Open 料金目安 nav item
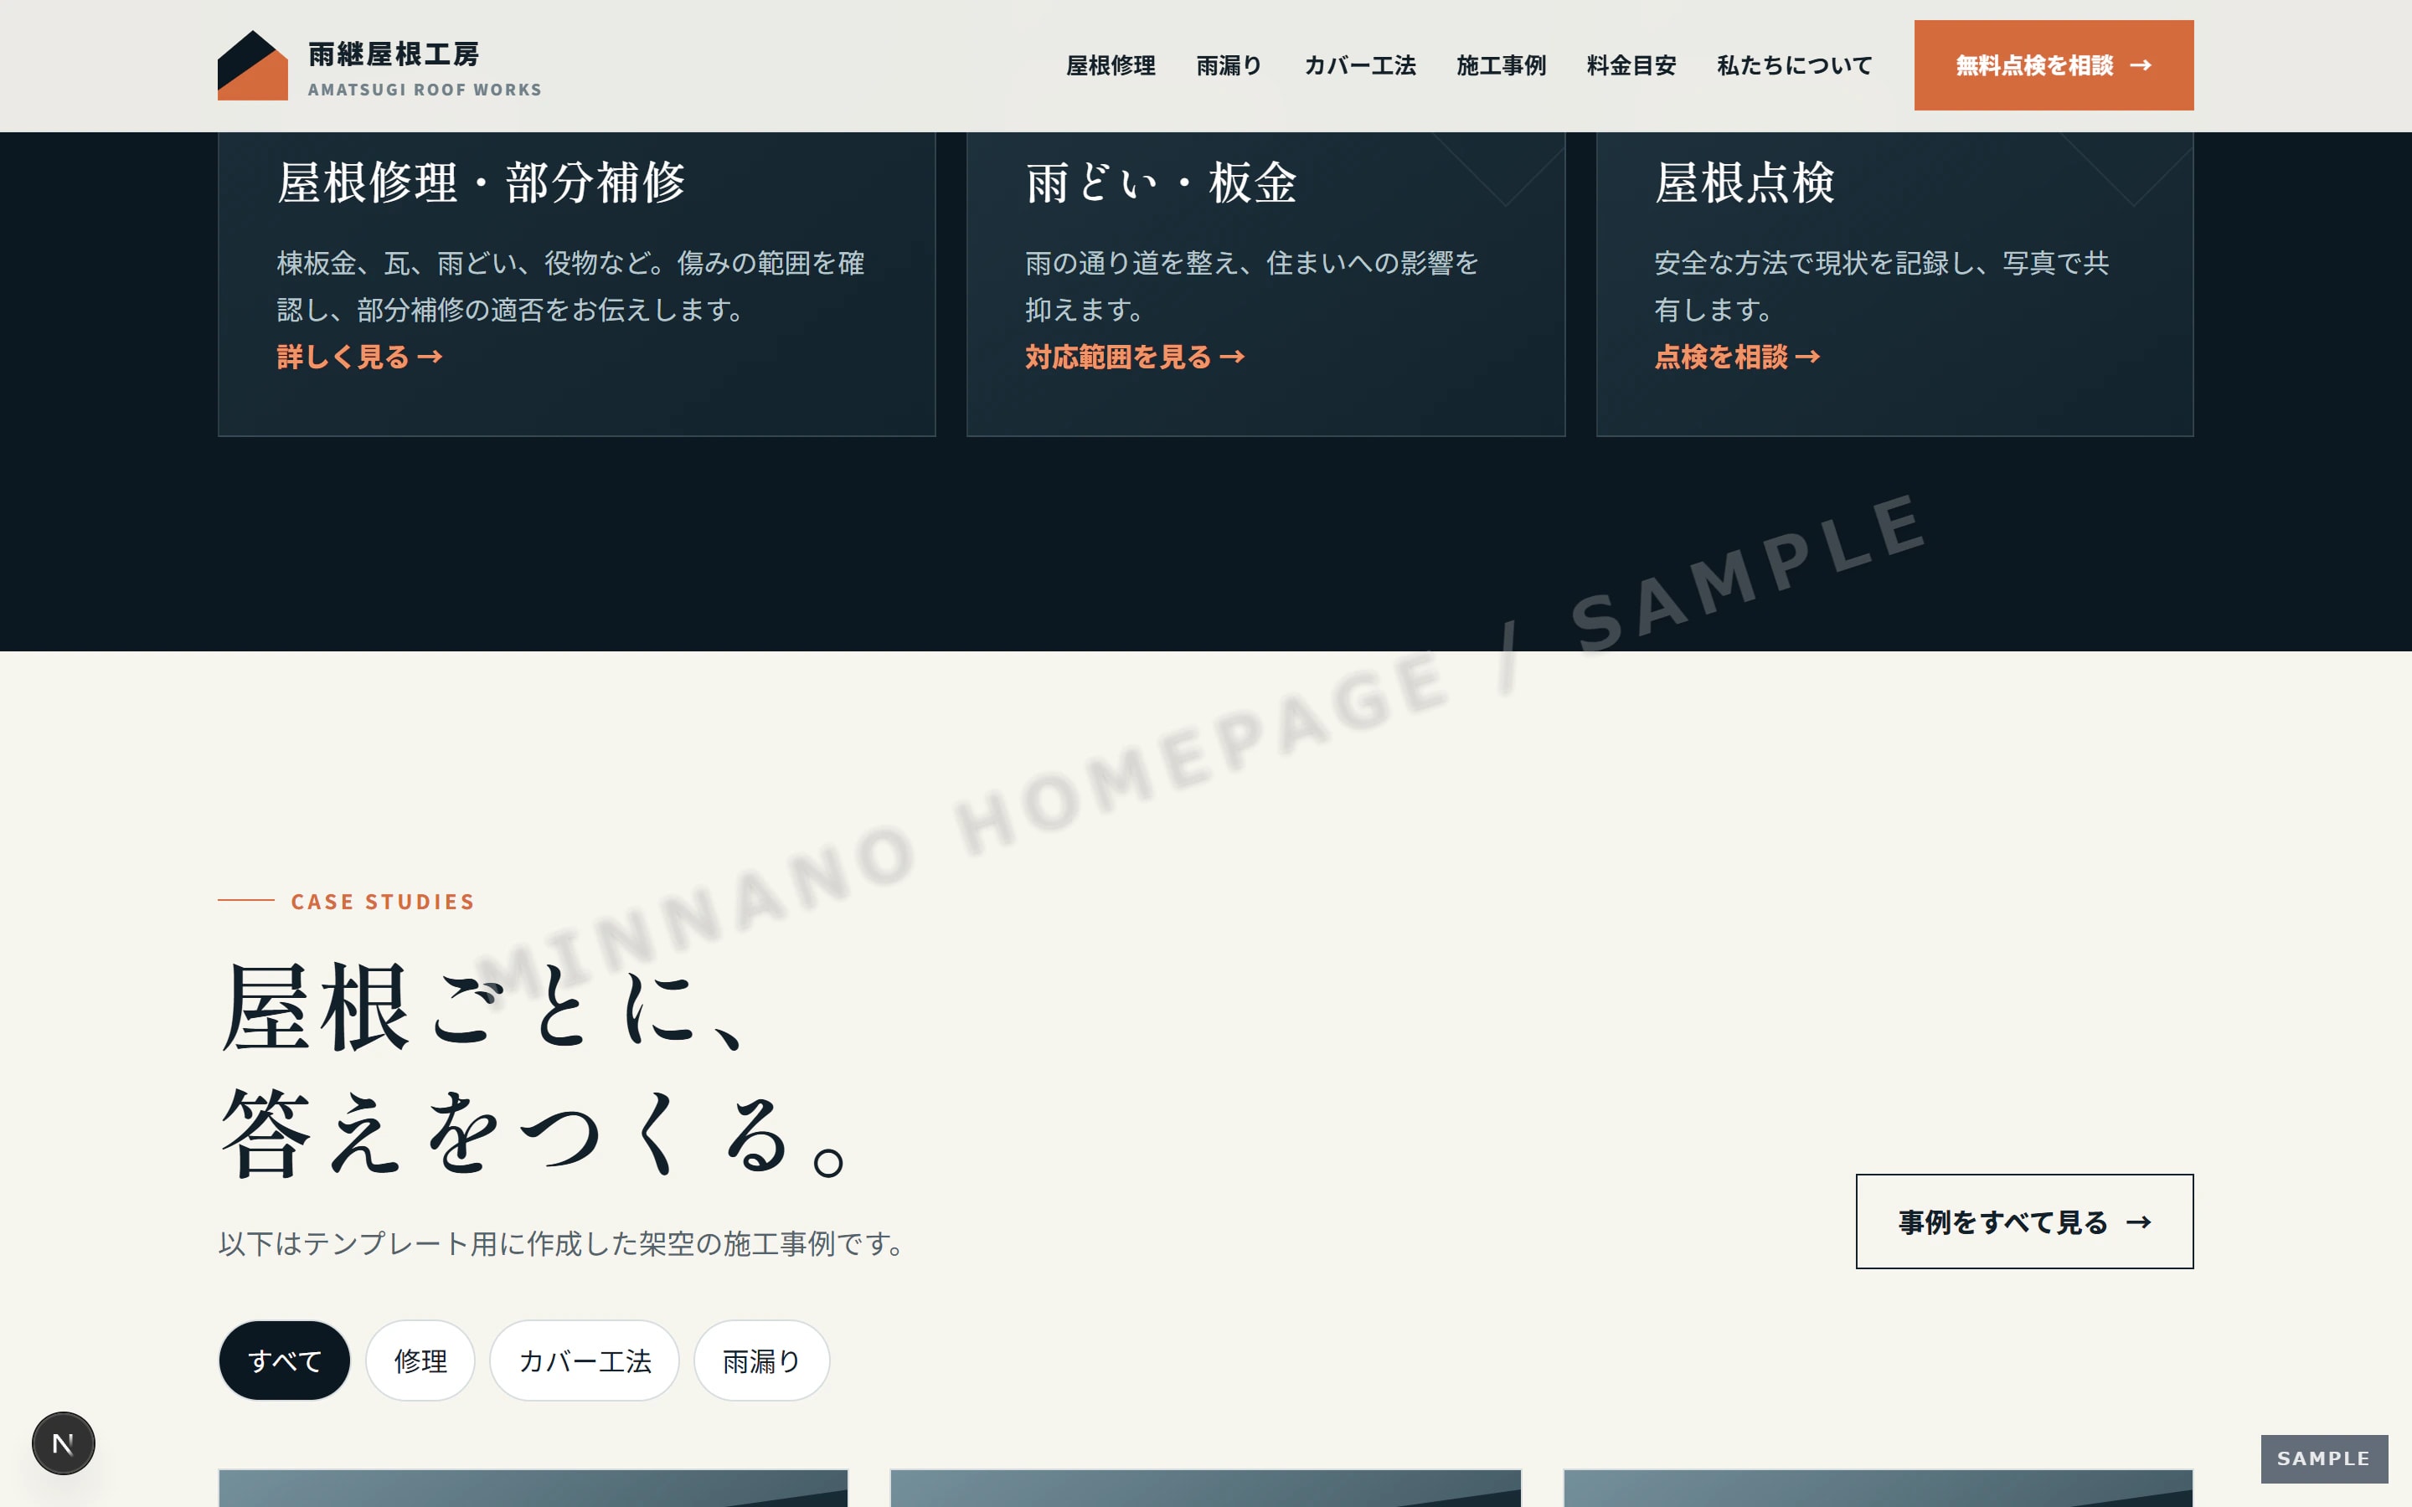 tap(1631, 66)
